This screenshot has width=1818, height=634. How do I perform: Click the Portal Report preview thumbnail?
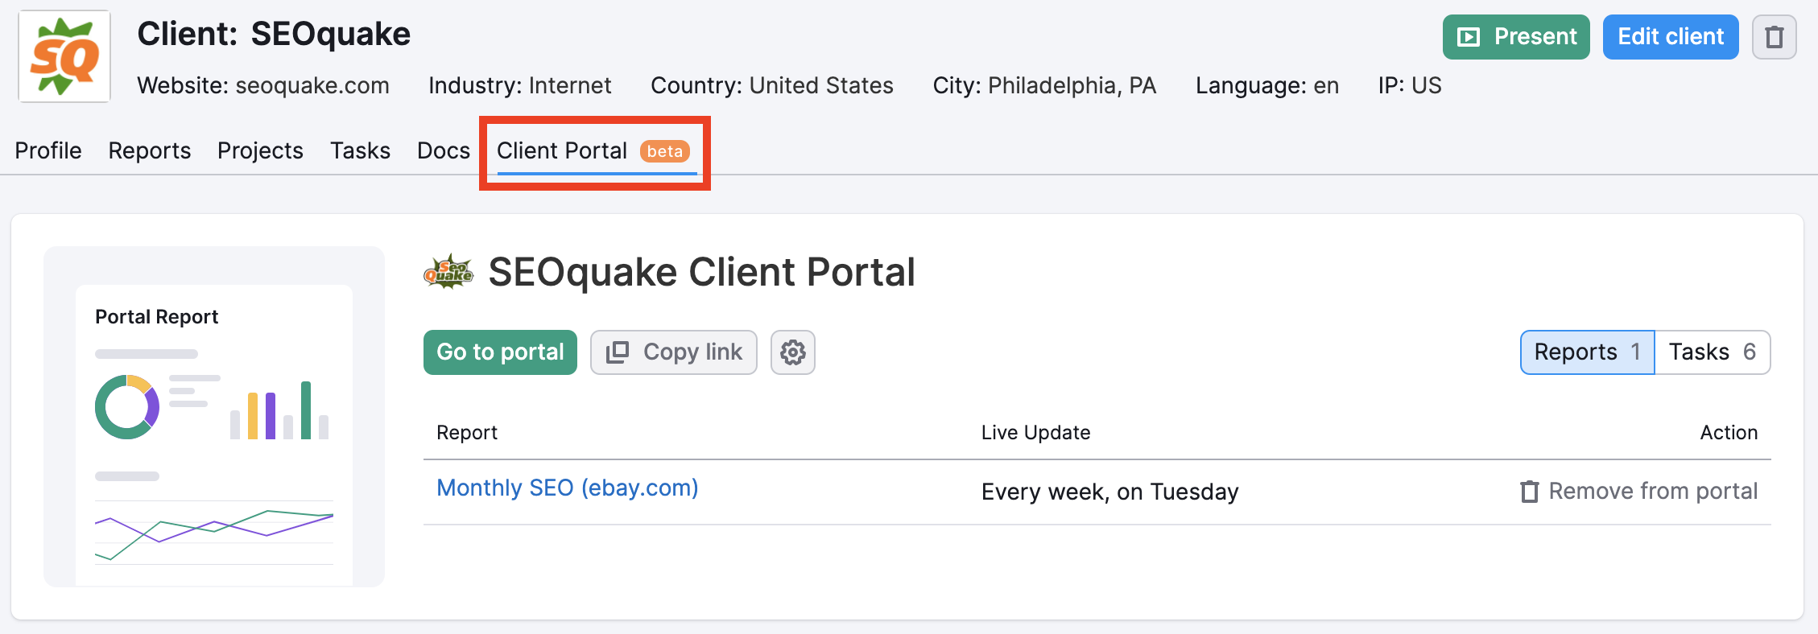pyautogui.click(x=214, y=417)
